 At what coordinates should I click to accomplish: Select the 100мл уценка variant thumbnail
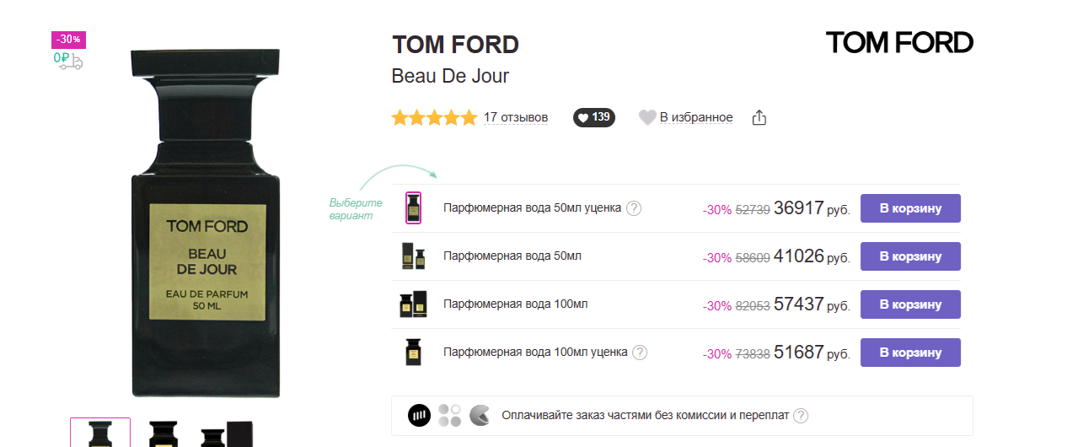pos(413,353)
